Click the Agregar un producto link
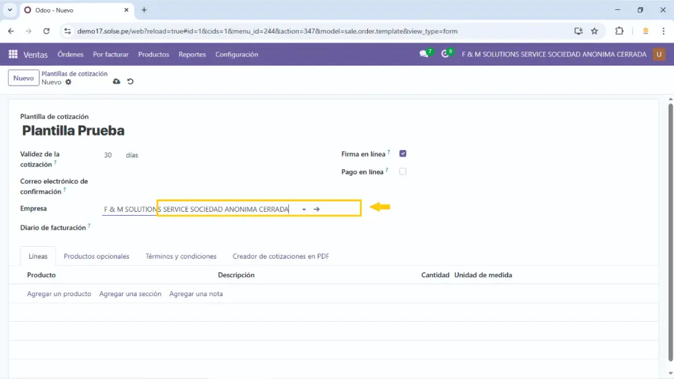The height and width of the screenshot is (379, 674). tap(59, 294)
